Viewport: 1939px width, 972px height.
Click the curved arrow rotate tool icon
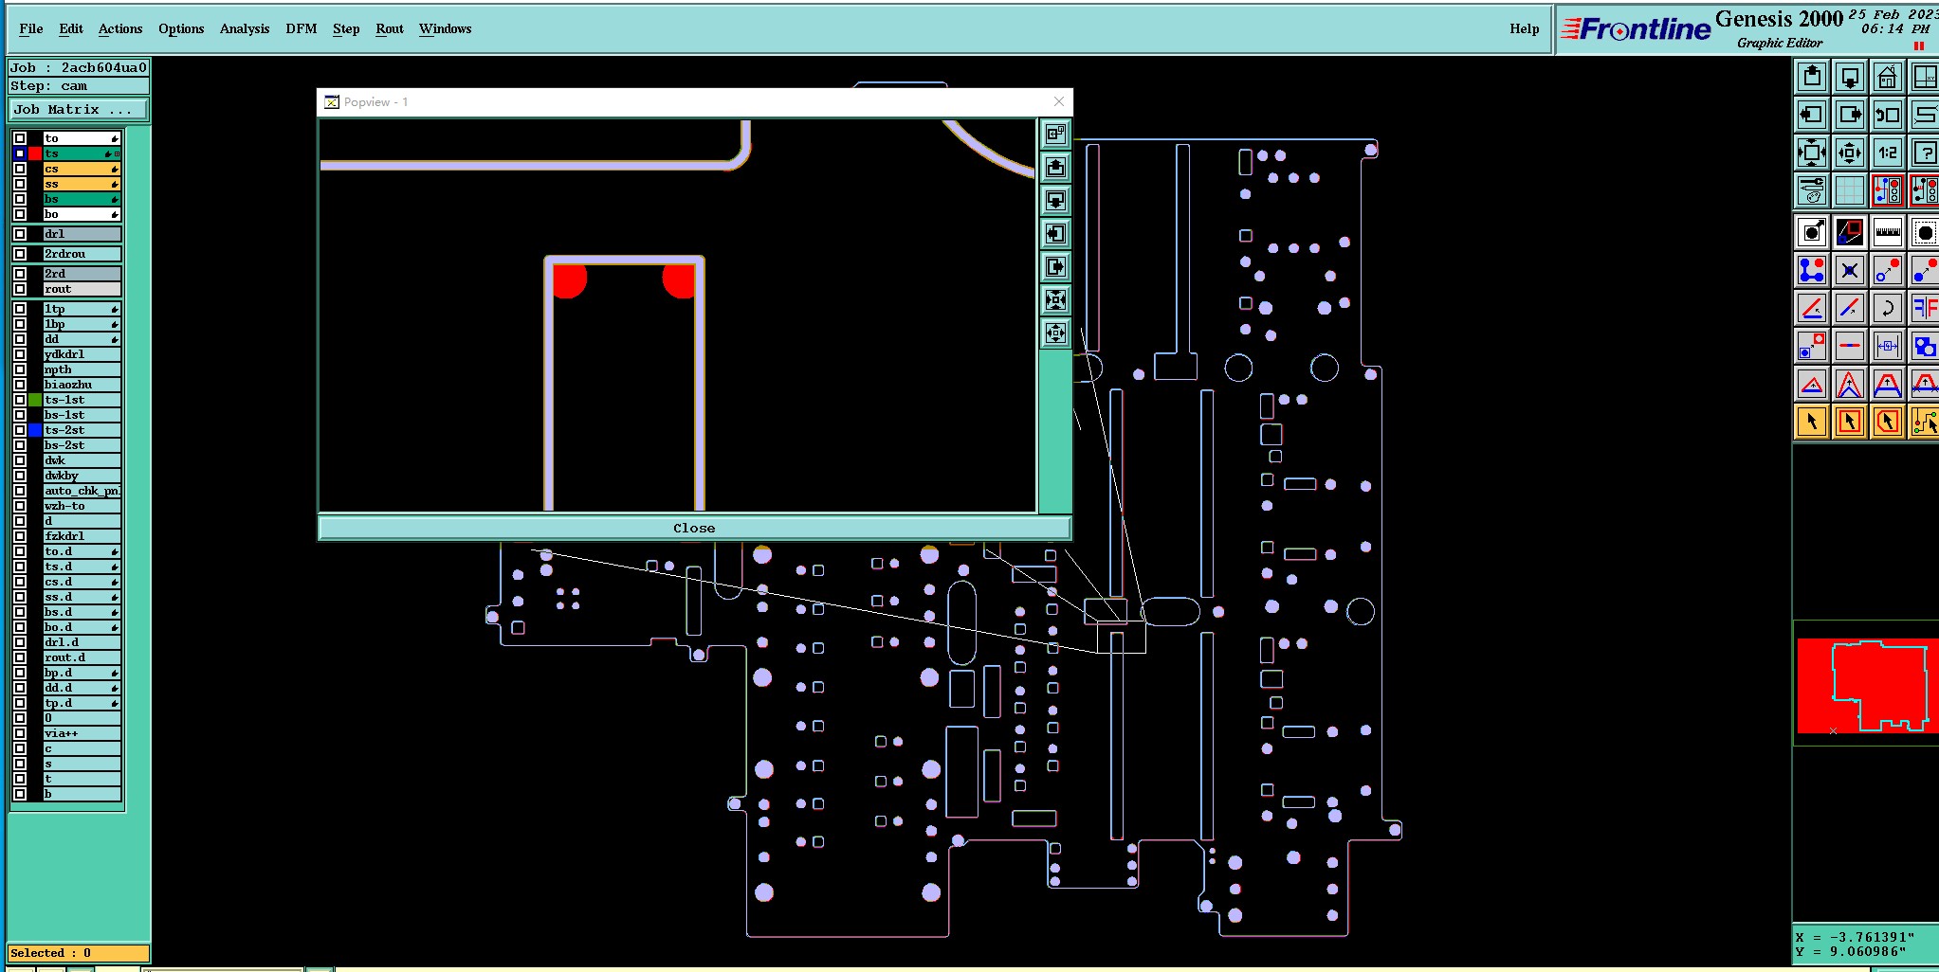point(1888,308)
